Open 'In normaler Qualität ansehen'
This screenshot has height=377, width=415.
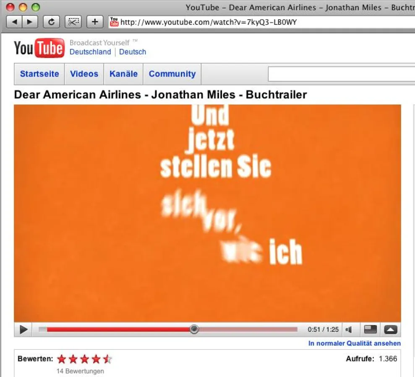355,343
